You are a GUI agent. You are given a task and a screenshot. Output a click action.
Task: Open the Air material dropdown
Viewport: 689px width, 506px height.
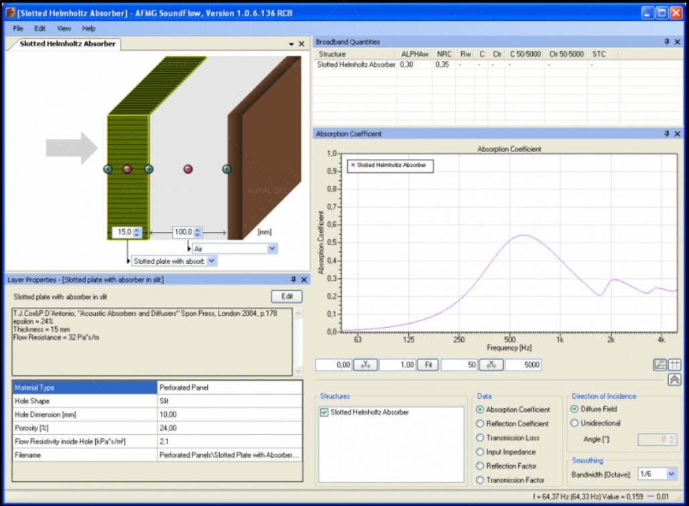click(x=271, y=249)
